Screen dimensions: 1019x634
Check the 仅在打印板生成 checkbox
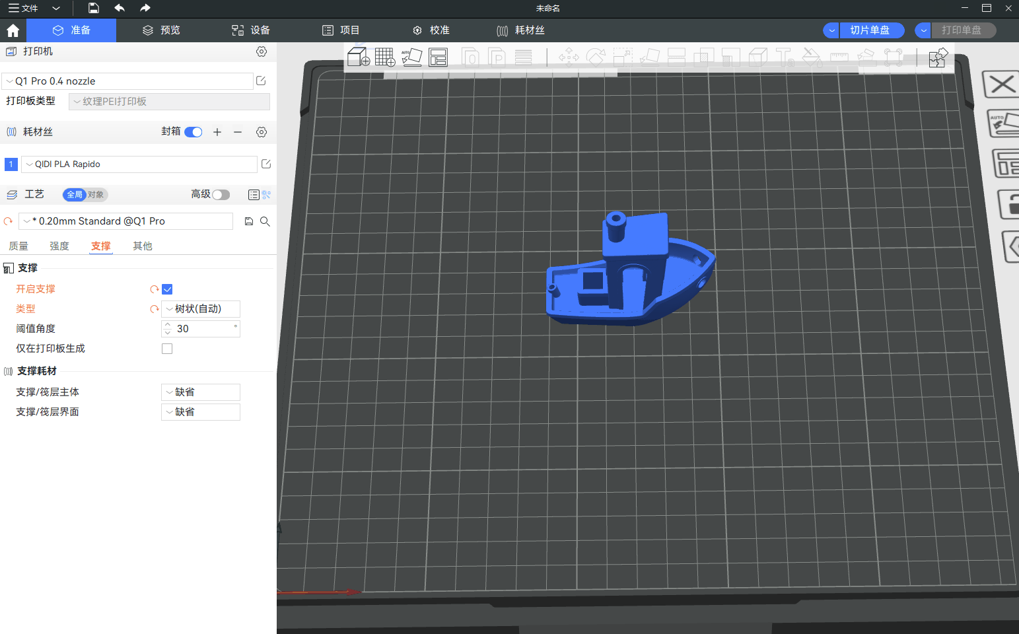167,349
